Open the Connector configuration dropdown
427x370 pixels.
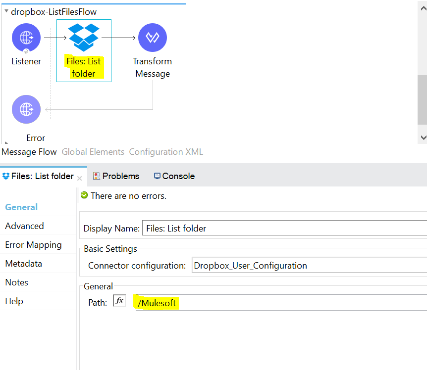(310, 265)
